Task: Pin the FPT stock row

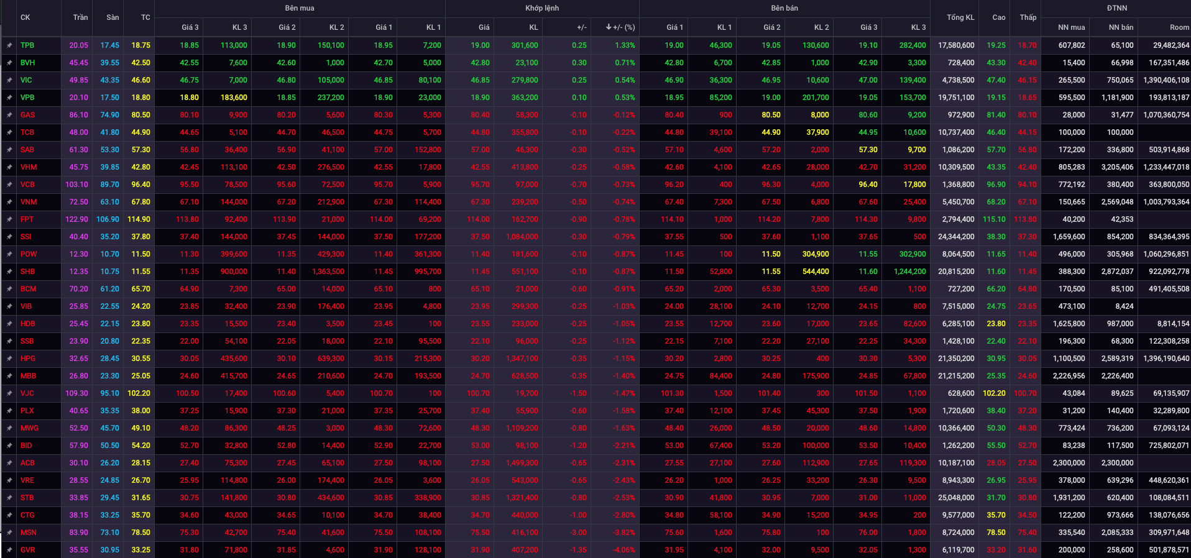Action: [x=9, y=219]
